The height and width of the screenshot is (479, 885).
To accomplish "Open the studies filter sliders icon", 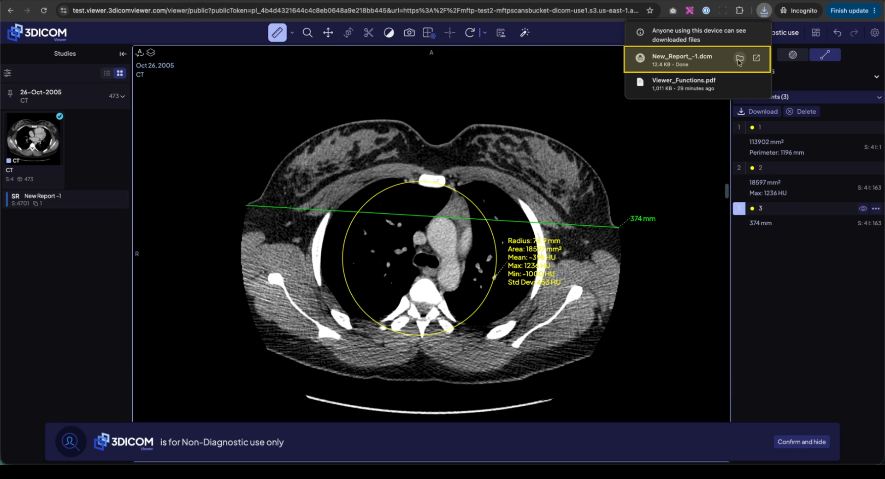I will (7, 73).
